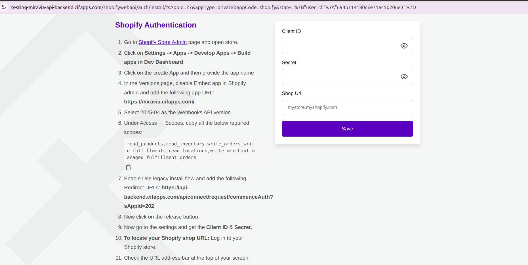Click the "Now click on the release button" step

click(161, 217)
